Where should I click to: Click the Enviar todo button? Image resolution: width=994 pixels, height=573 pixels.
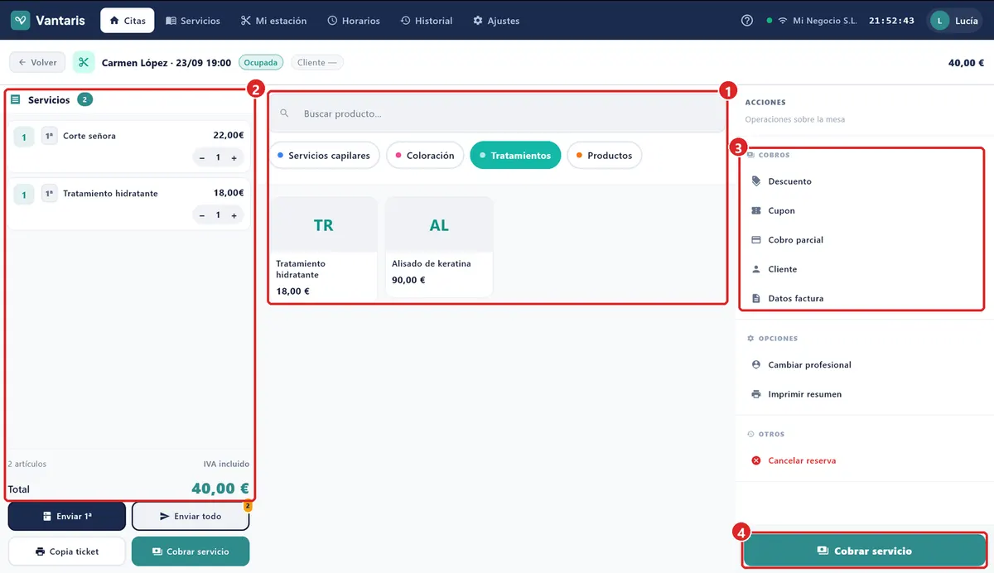[191, 516]
